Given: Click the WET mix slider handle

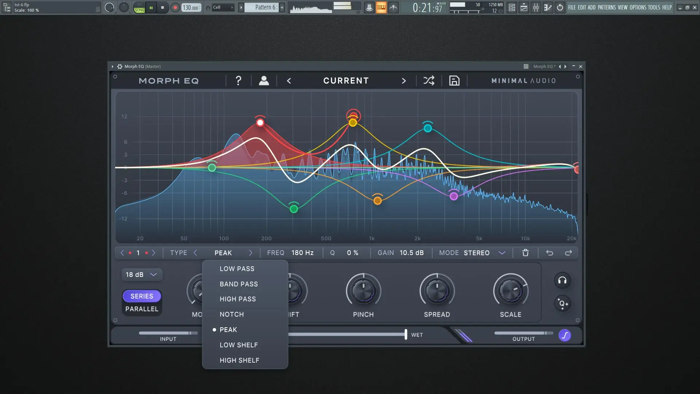Looking at the screenshot, I should (x=406, y=335).
